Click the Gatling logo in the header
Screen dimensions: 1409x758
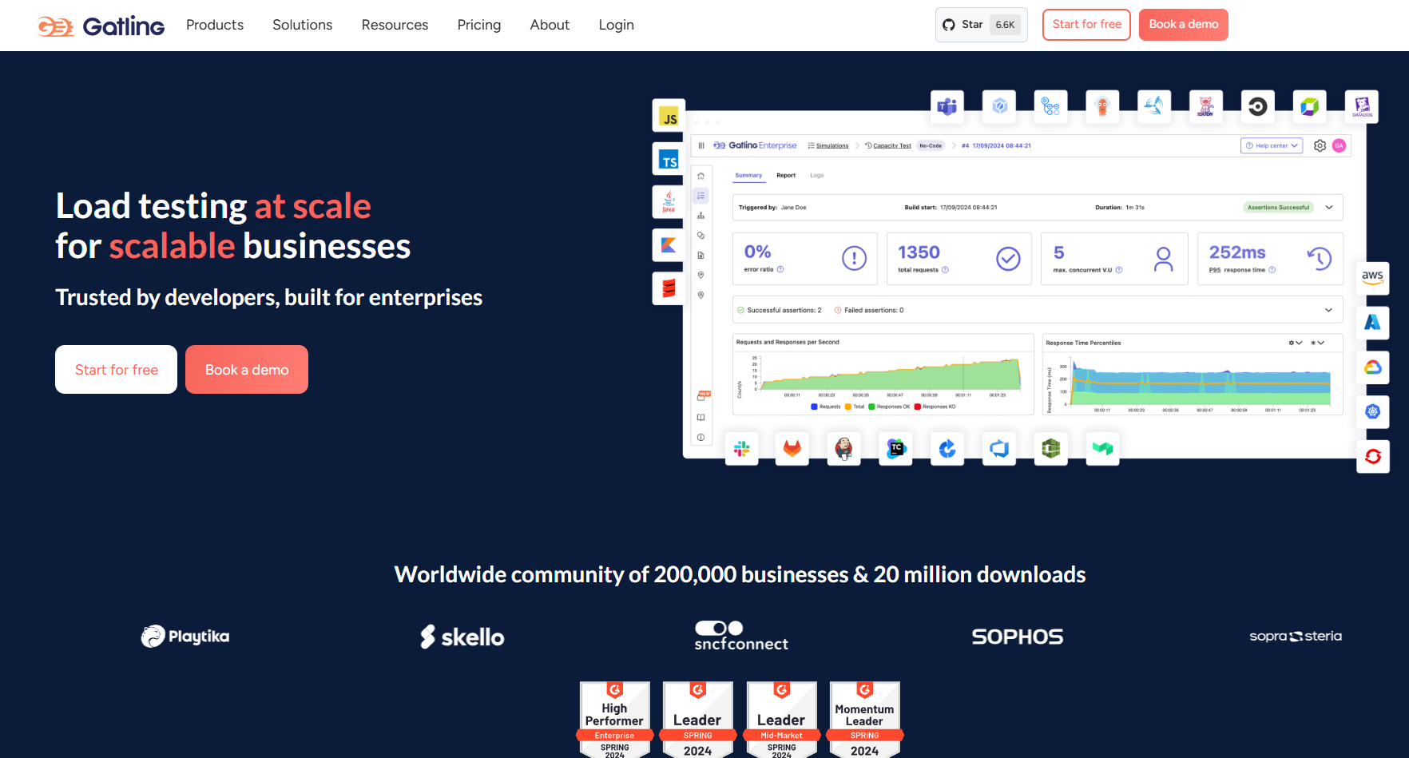101,26
